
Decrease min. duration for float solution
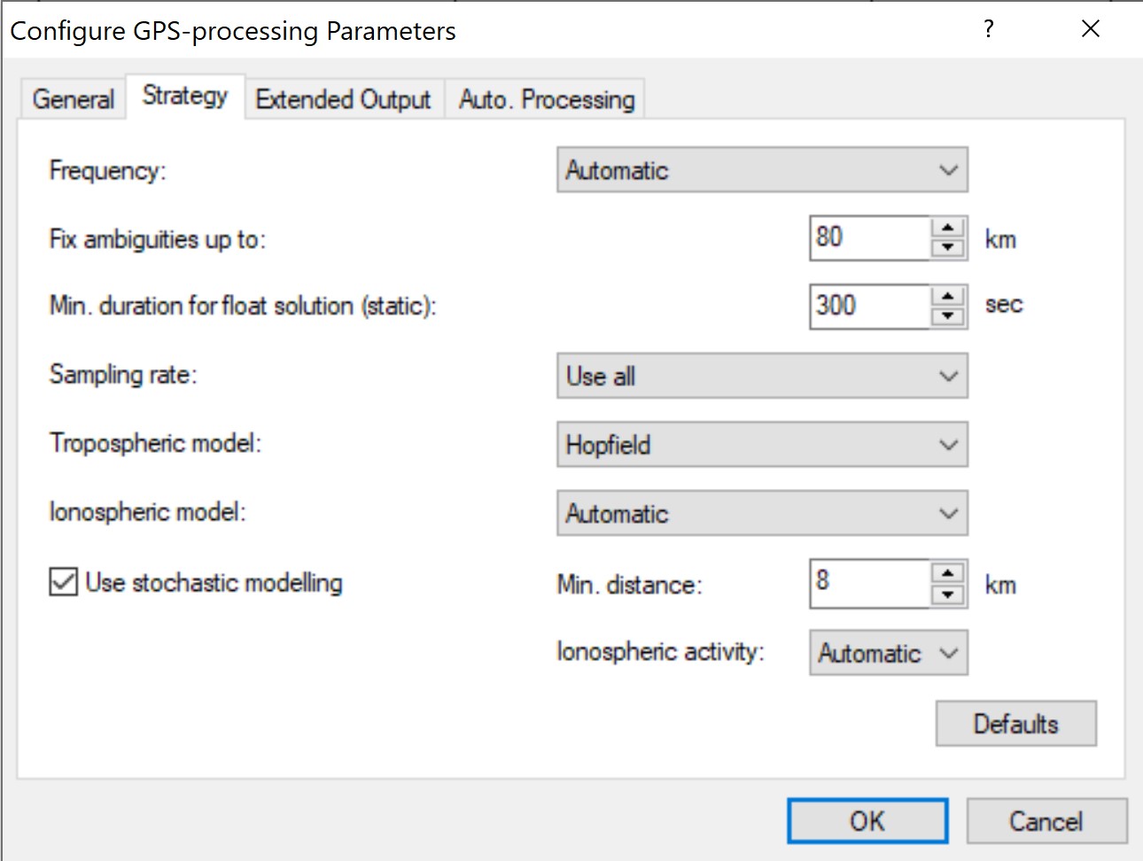tap(948, 316)
